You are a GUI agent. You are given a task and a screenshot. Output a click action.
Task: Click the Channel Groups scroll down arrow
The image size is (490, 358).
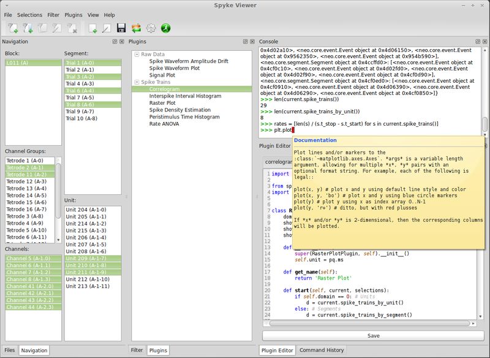tap(58, 240)
